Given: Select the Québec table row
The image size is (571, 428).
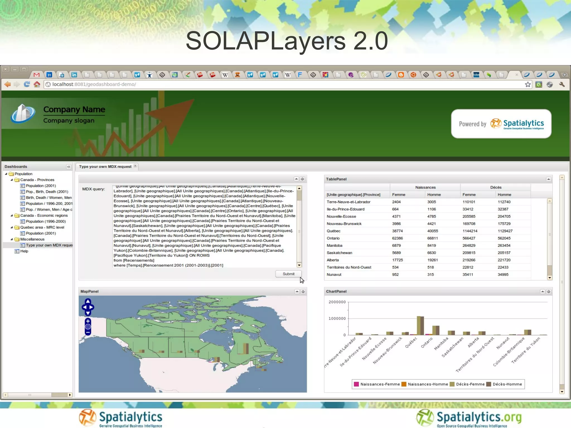Looking at the screenshot, I should pos(428,231).
